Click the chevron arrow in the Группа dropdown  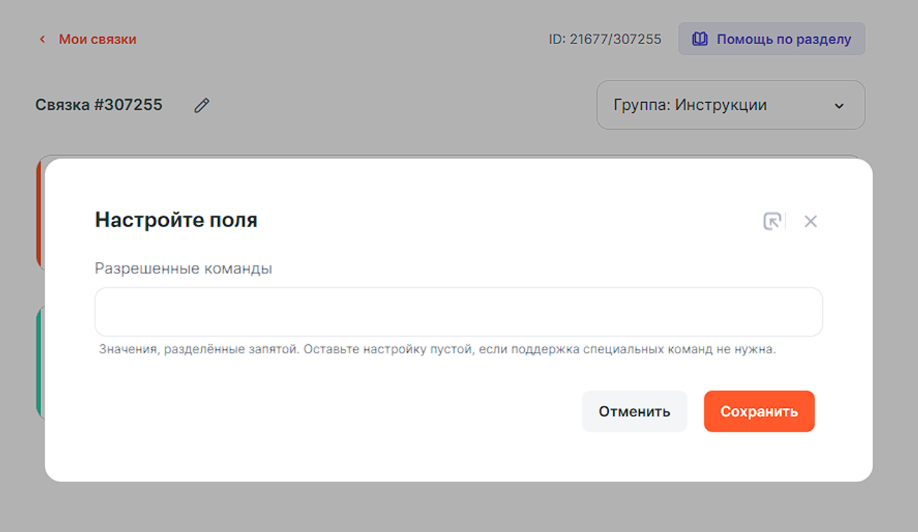point(839,106)
